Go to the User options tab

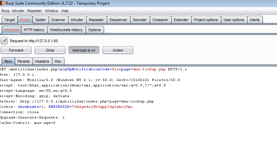234,20
